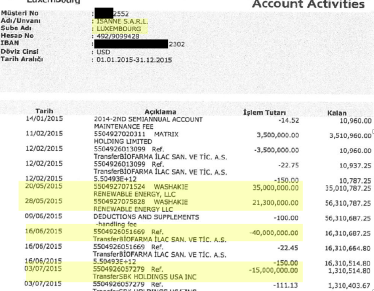Click the highlighted date "28/05/2015"
The width and height of the screenshot is (374, 291).
pos(44,201)
